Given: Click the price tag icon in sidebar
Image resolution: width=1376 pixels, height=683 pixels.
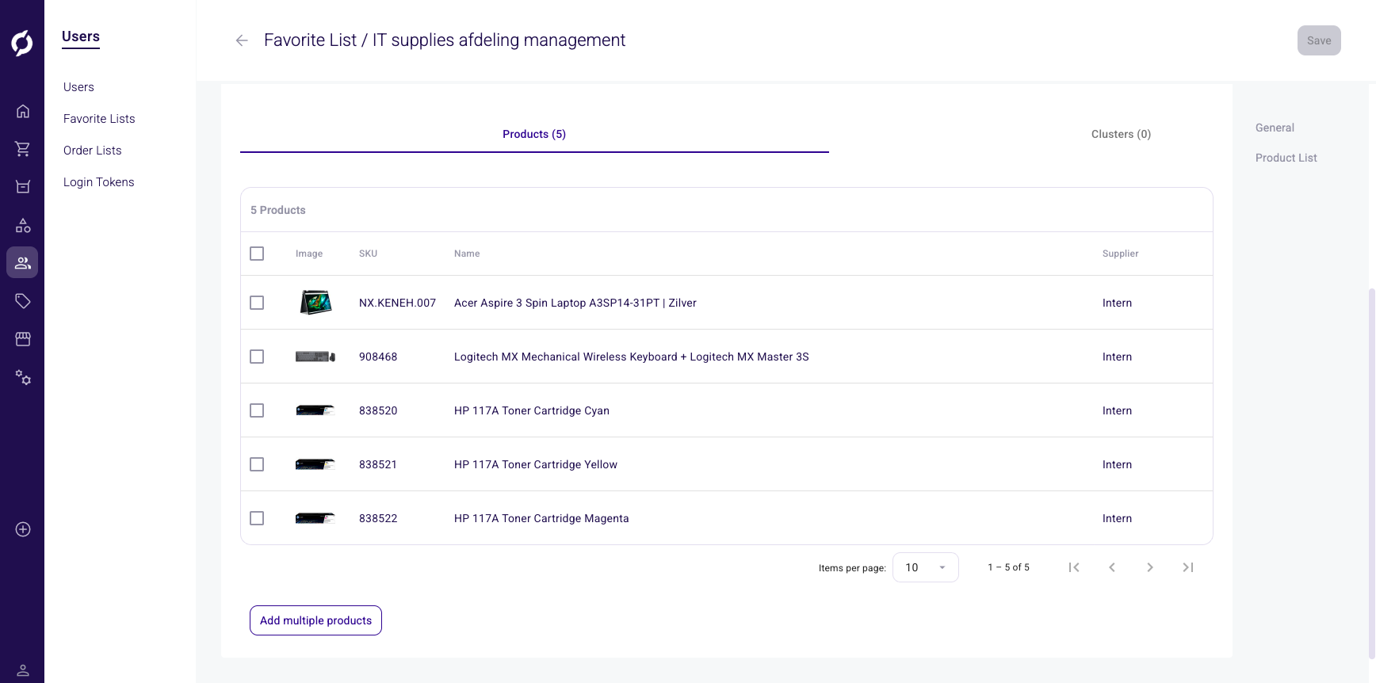Looking at the screenshot, I should 23,301.
